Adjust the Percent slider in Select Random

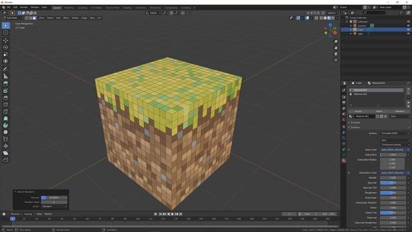(x=54, y=198)
